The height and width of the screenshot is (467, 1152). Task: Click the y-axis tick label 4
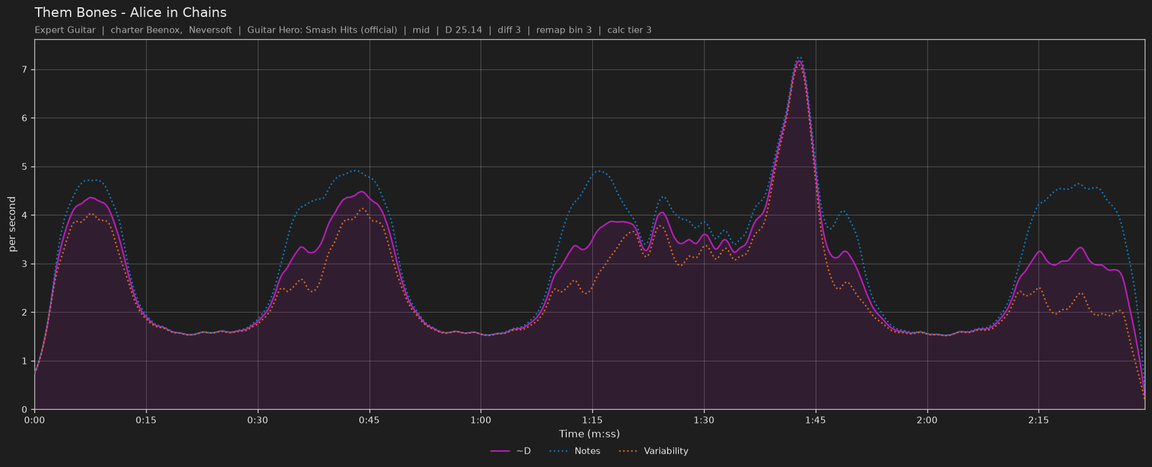click(x=25, y=215)
